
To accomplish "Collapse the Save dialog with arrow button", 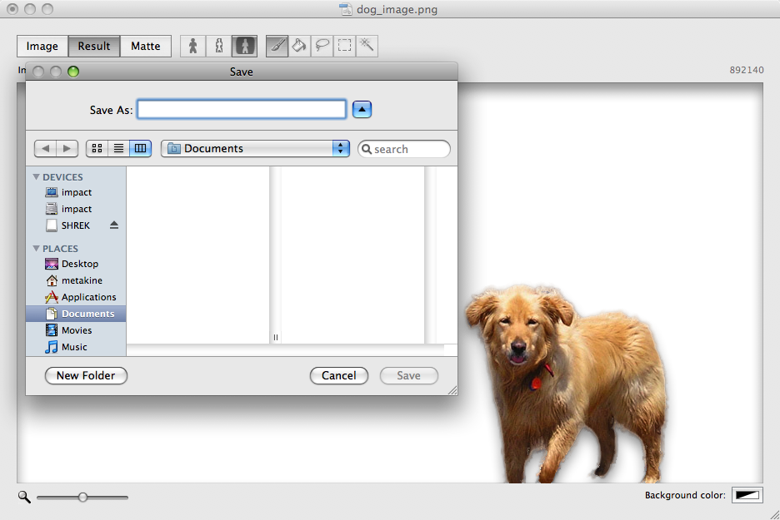I will 362,109.
